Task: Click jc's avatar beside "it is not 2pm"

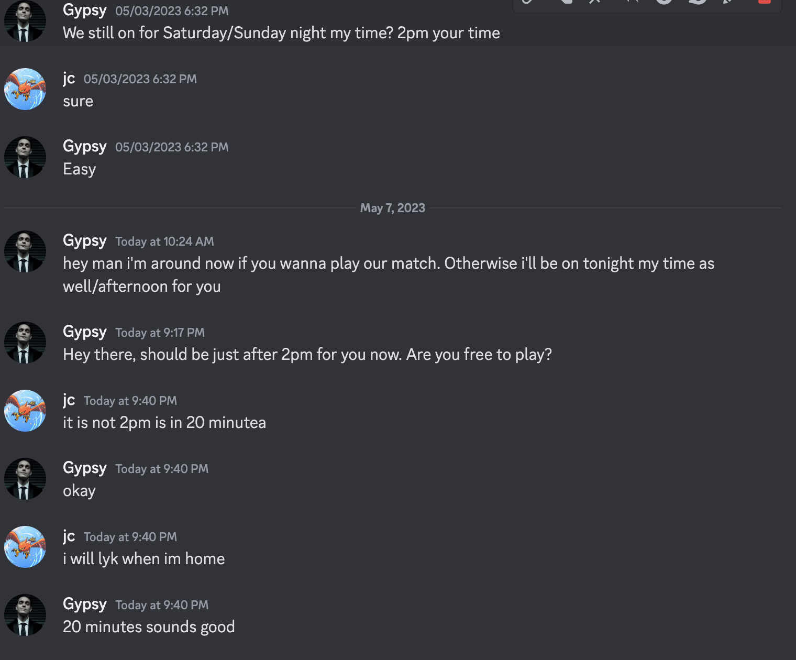Action: click(25, 411)
